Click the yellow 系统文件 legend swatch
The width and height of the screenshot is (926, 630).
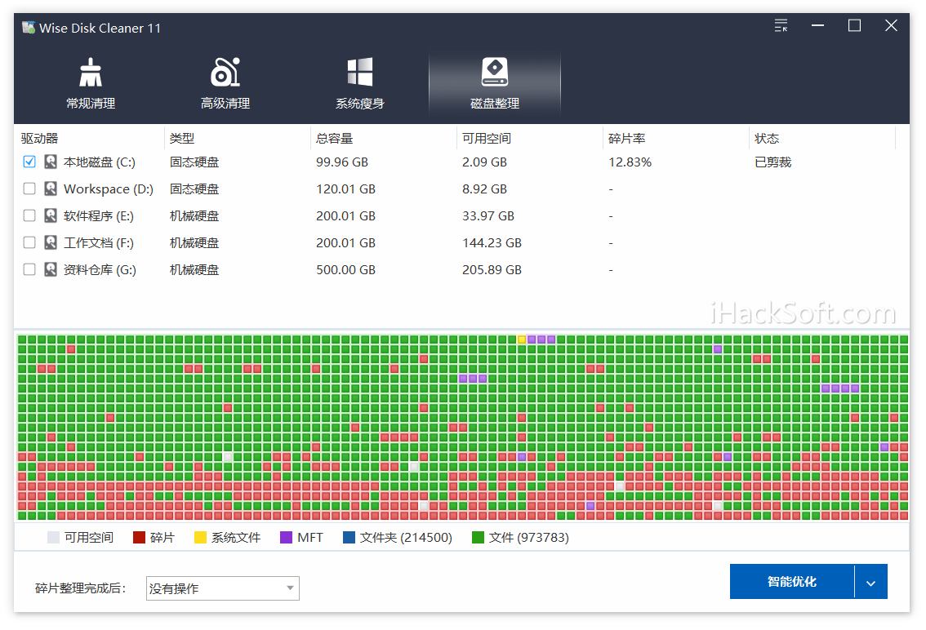click(x=200, y=537)
